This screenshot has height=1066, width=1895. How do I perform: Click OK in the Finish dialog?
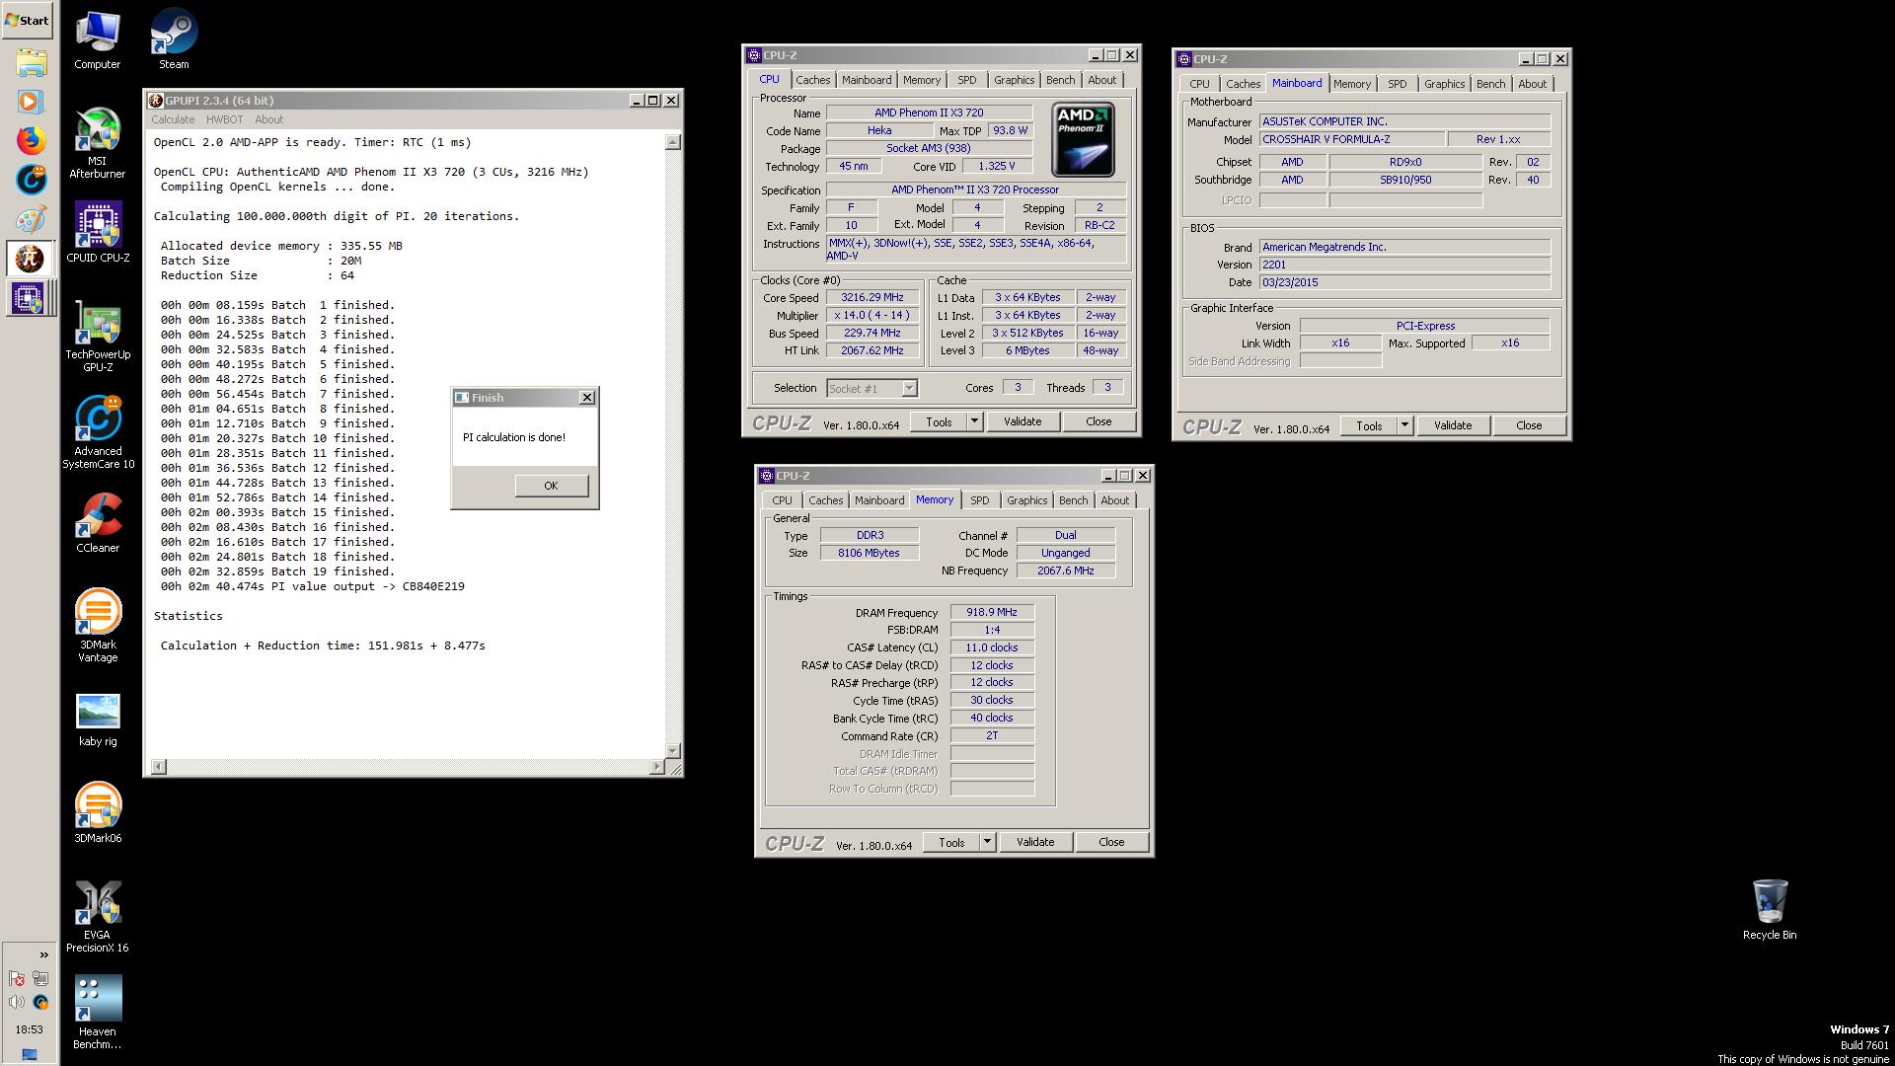[x=551, y=486]
